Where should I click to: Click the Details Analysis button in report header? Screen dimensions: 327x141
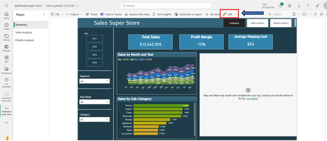(x=281, y=23)
